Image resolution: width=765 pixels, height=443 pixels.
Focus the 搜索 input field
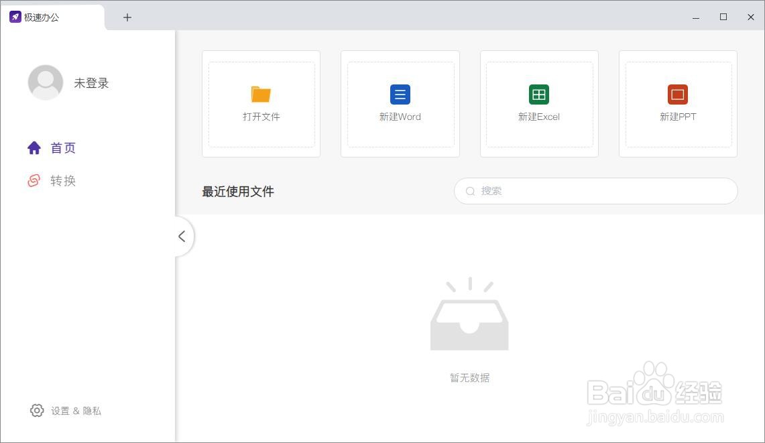click(x=595, y=191)
